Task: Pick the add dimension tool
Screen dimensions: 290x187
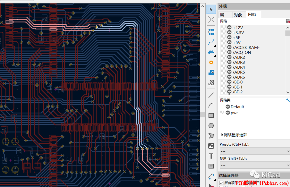Action: point(211,176)
